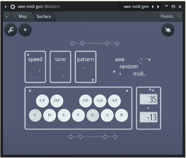Disable the highlighted C note button

tap(35, 115)
